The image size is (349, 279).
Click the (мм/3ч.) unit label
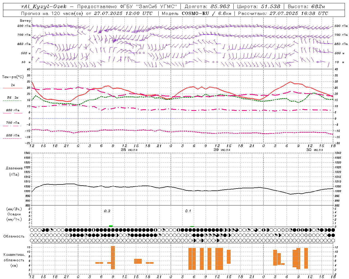(14, 209)
